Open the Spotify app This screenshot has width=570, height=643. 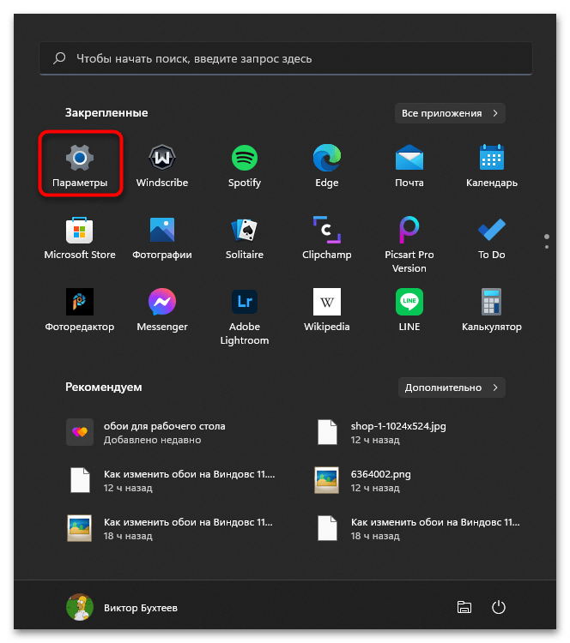coord(245,165)
